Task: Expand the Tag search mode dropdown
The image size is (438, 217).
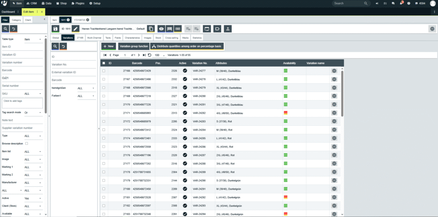Action: pyautogui.click(x=33, y=113)
